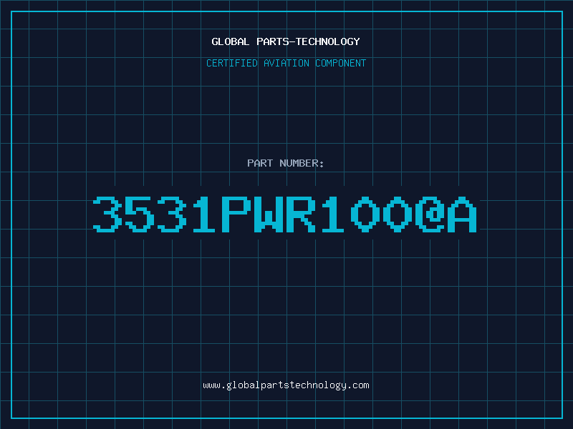
Task: Open the www.globalpartstechnology.com link
Action: (286, 385)
